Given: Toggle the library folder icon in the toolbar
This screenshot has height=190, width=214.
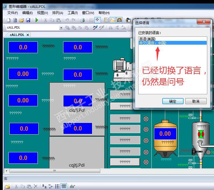Looking at the screenshot, I should [113, 20].
